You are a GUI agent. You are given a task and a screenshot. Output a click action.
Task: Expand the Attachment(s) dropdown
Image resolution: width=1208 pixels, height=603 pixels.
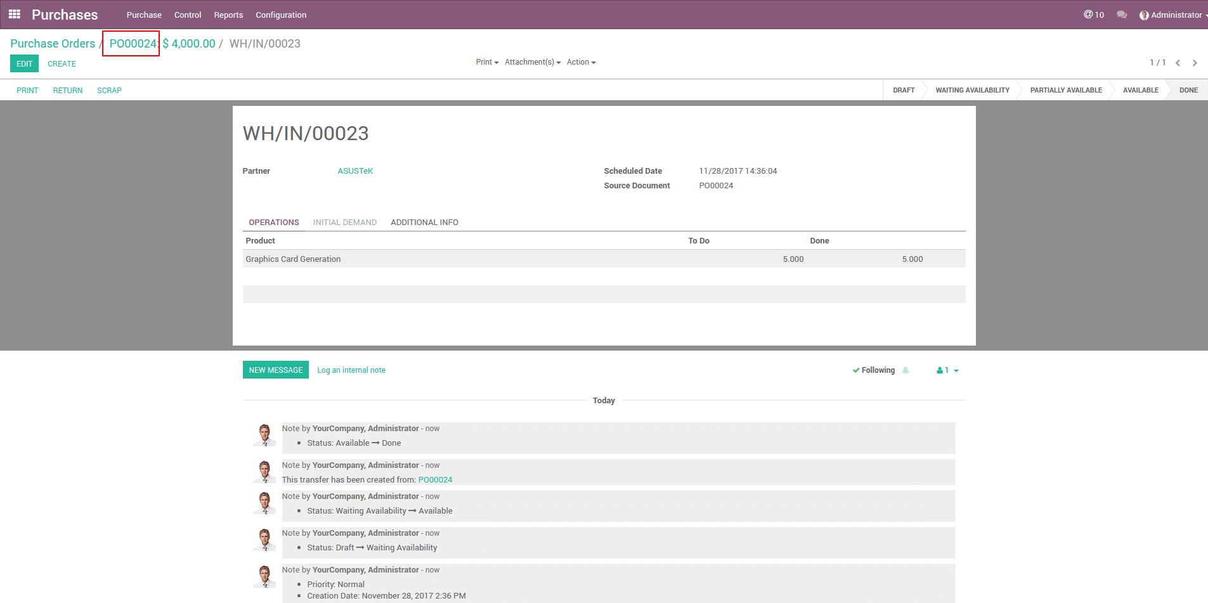point(532,62)
